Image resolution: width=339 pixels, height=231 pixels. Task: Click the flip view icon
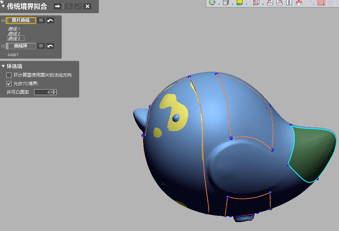click(x=289, y=2)
